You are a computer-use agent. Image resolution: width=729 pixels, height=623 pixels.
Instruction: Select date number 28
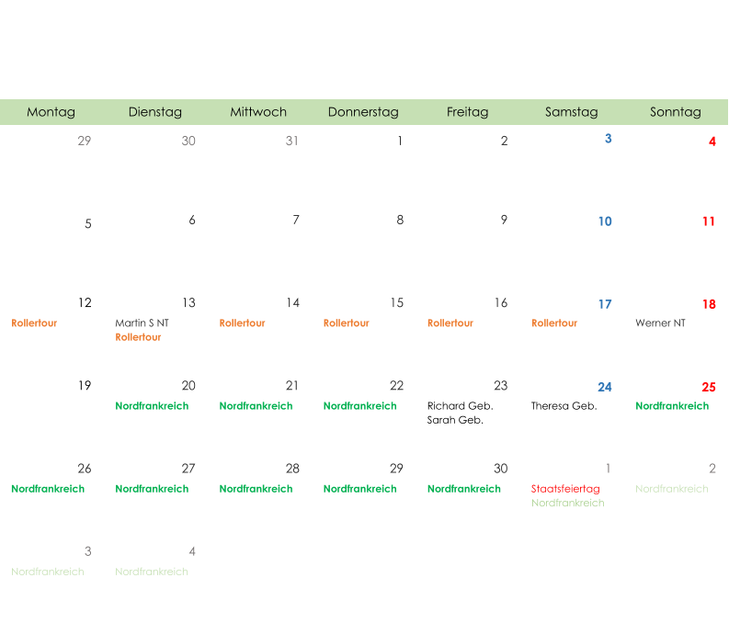click(x=292, y=469)
